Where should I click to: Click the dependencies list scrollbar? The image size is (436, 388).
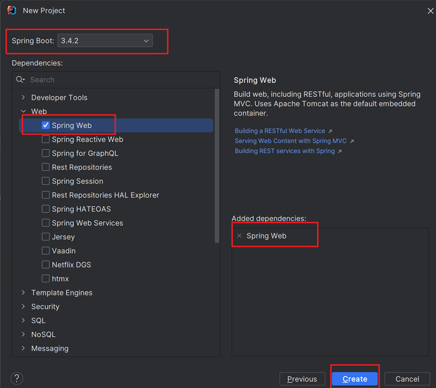tap(217, 166)
